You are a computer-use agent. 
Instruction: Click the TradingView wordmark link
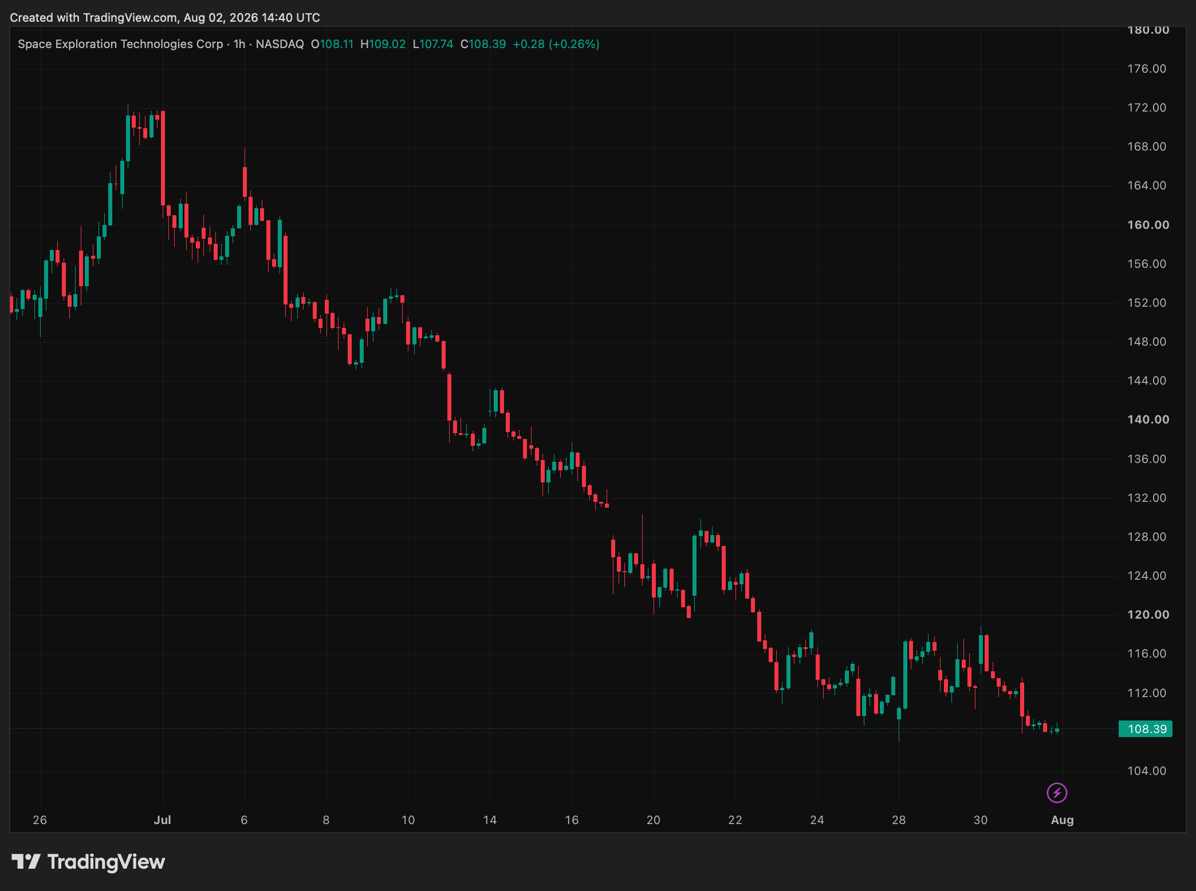tap(106, 861)
